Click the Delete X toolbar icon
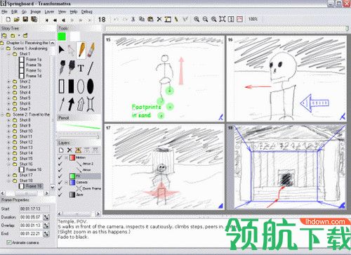The height and width of the screenshot is (255, 351). click(x=159, y=19)
